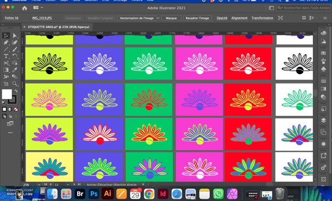
Task: Select the Eyedropper tool
Action: coord(14,70)
